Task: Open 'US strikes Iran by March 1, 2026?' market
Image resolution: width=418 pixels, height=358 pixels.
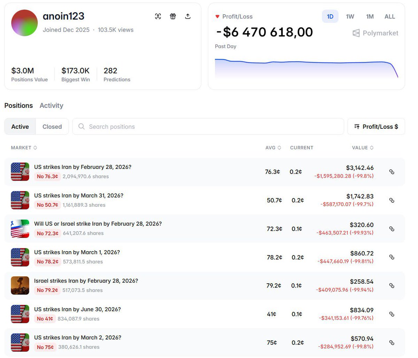Action: click(x=77, y=252)
